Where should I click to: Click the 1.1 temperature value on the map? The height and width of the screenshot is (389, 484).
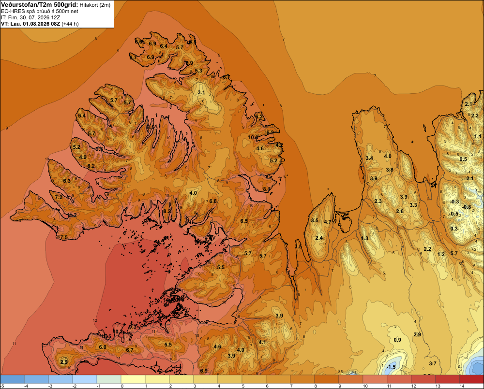click(x=478, y=136)
